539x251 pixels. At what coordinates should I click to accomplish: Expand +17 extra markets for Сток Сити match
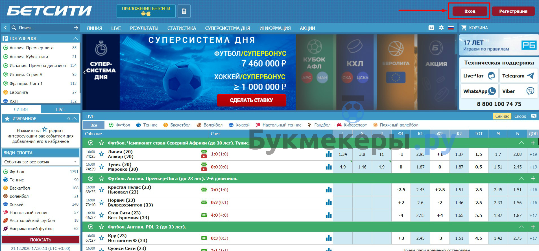point(533,215)
